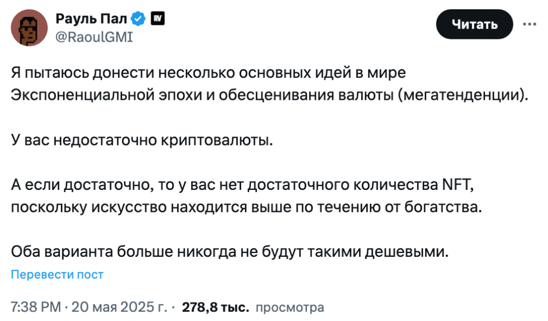Click the 278,8 тыс. view count

[x=215, y=307]
